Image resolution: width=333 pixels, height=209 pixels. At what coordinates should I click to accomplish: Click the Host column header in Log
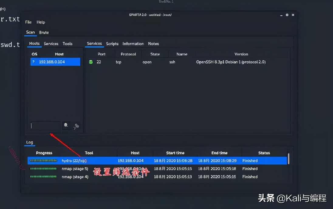pos(135,153)
